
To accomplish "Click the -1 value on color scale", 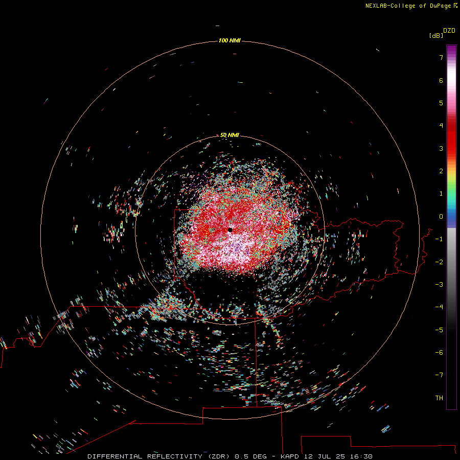I will (x=439, y=239).
